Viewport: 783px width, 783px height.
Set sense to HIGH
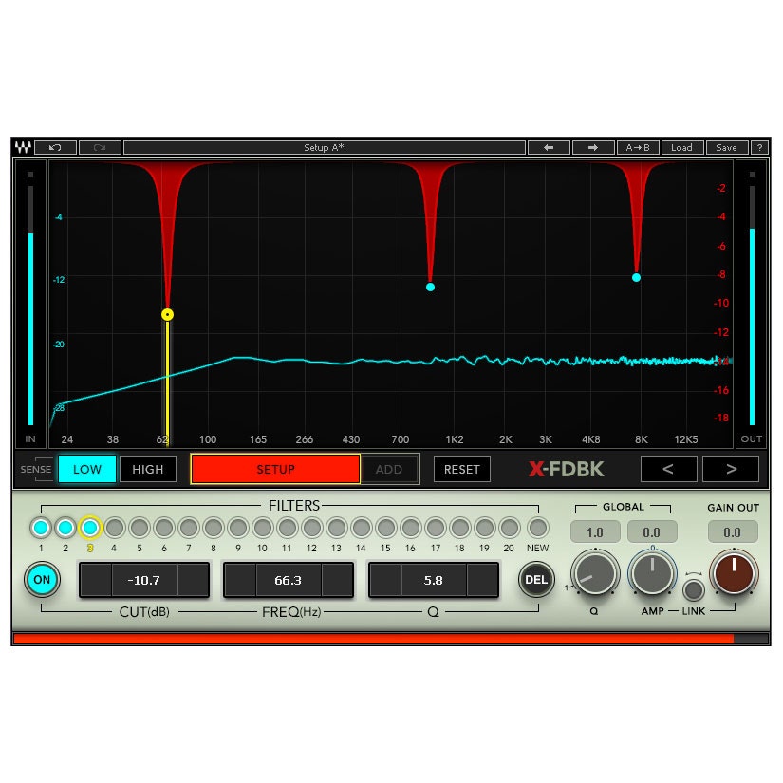[148, 469]
